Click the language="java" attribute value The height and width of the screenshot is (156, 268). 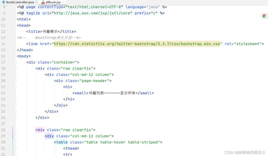(153, 7)
